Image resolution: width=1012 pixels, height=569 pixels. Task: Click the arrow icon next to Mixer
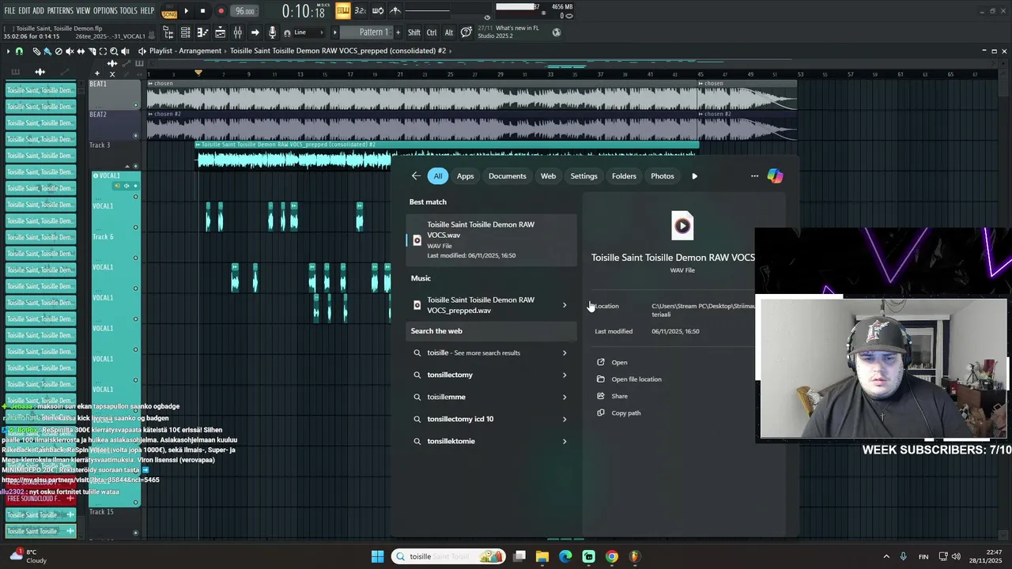(x=255, y=32)
